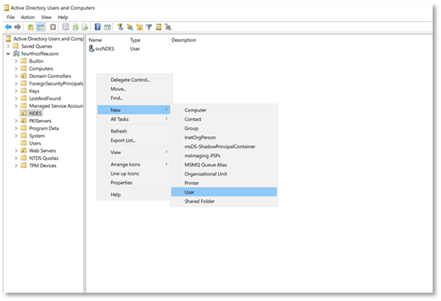Click the Refresh toolbar icon
Viewport: 441px width, 301px height.
pyautogui.click(x=75, y=27)
